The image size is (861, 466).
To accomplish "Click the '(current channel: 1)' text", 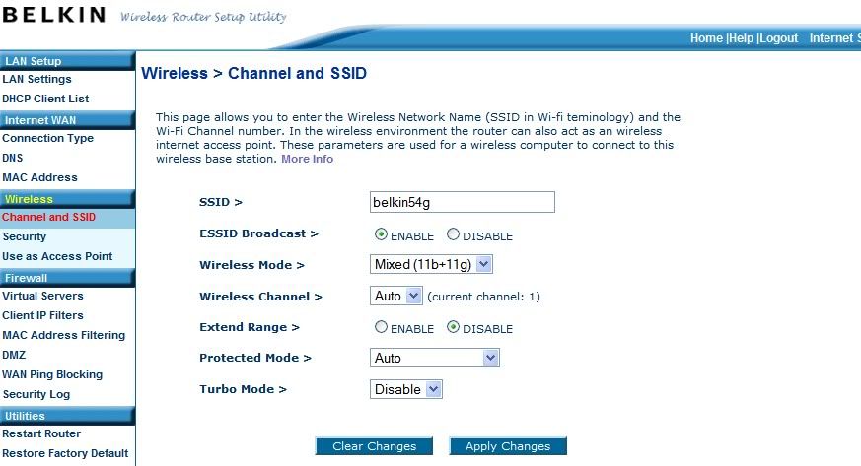I will pos(484,297).
